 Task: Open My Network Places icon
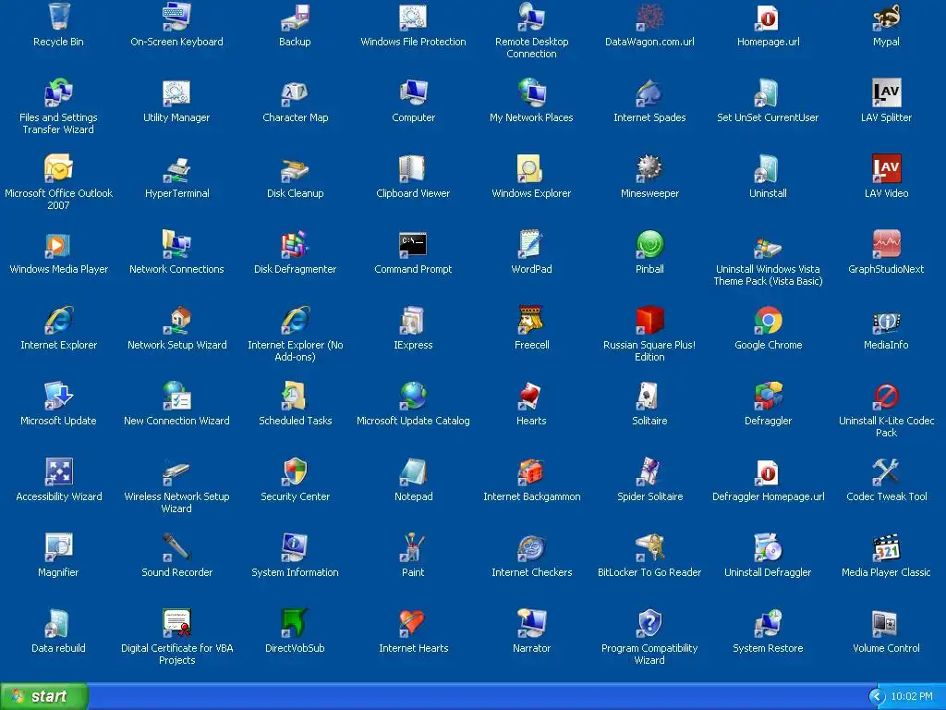pyautogui.click(x=531, y=92)
